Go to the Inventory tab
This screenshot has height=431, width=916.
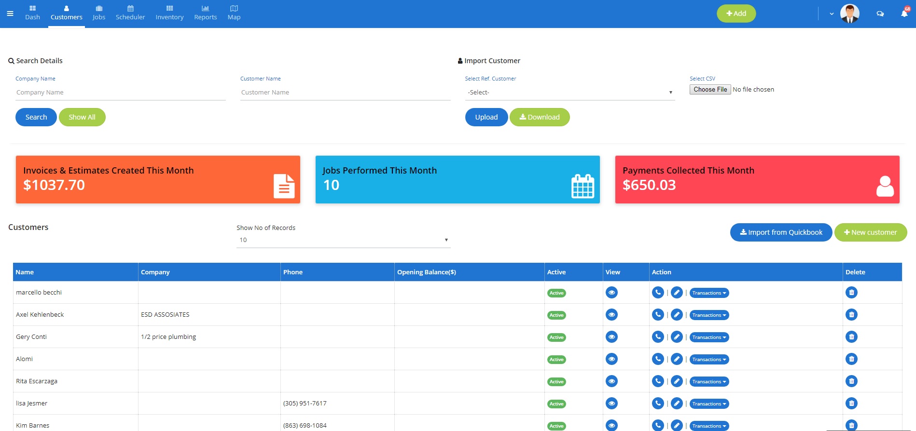[169, 13]
